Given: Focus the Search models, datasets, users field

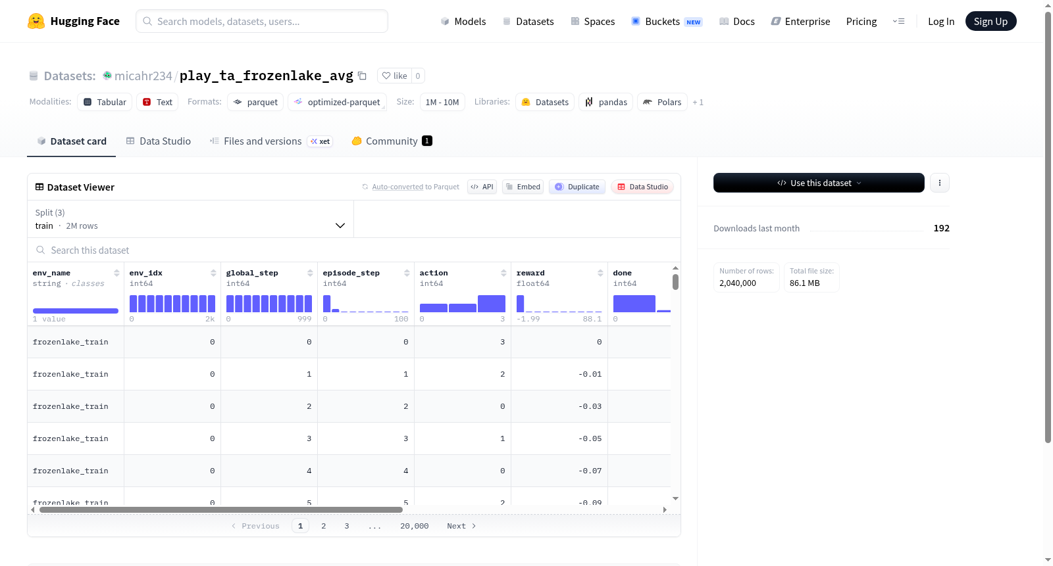Looking at the screenshot, I should point(262,21).
